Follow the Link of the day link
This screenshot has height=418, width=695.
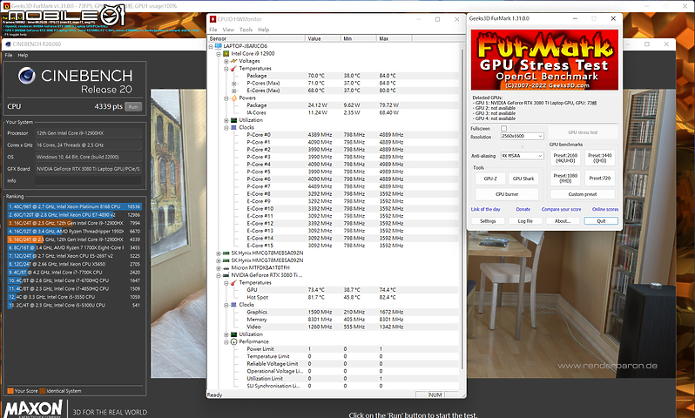(486, 209)
